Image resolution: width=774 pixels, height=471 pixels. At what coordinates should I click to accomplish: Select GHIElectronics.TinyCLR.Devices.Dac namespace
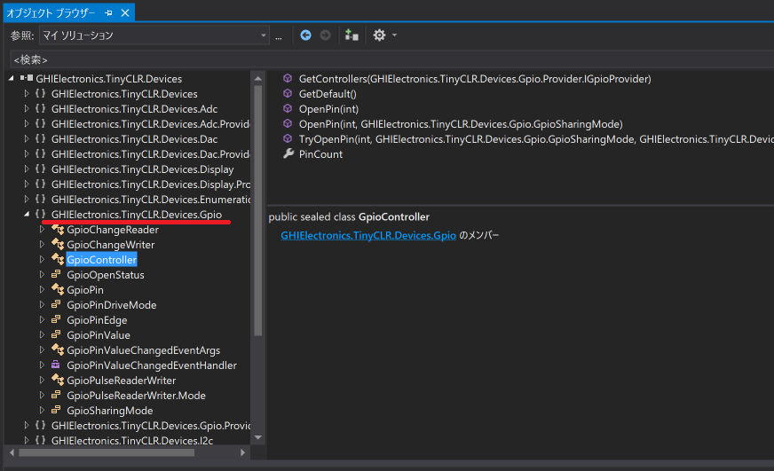click(134, 139)
